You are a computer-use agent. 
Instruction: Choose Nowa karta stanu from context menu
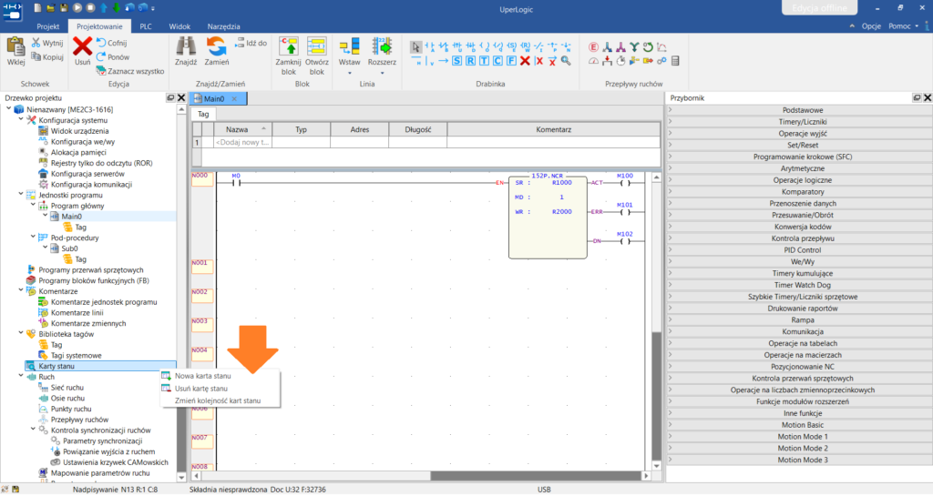[220, 376]
